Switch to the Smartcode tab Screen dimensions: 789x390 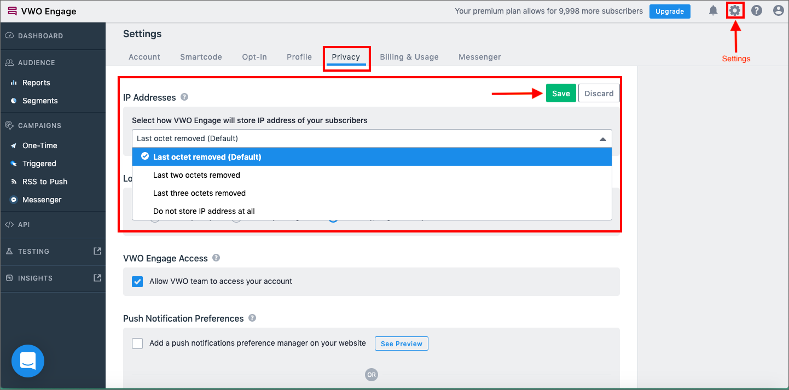pos(201,57)
